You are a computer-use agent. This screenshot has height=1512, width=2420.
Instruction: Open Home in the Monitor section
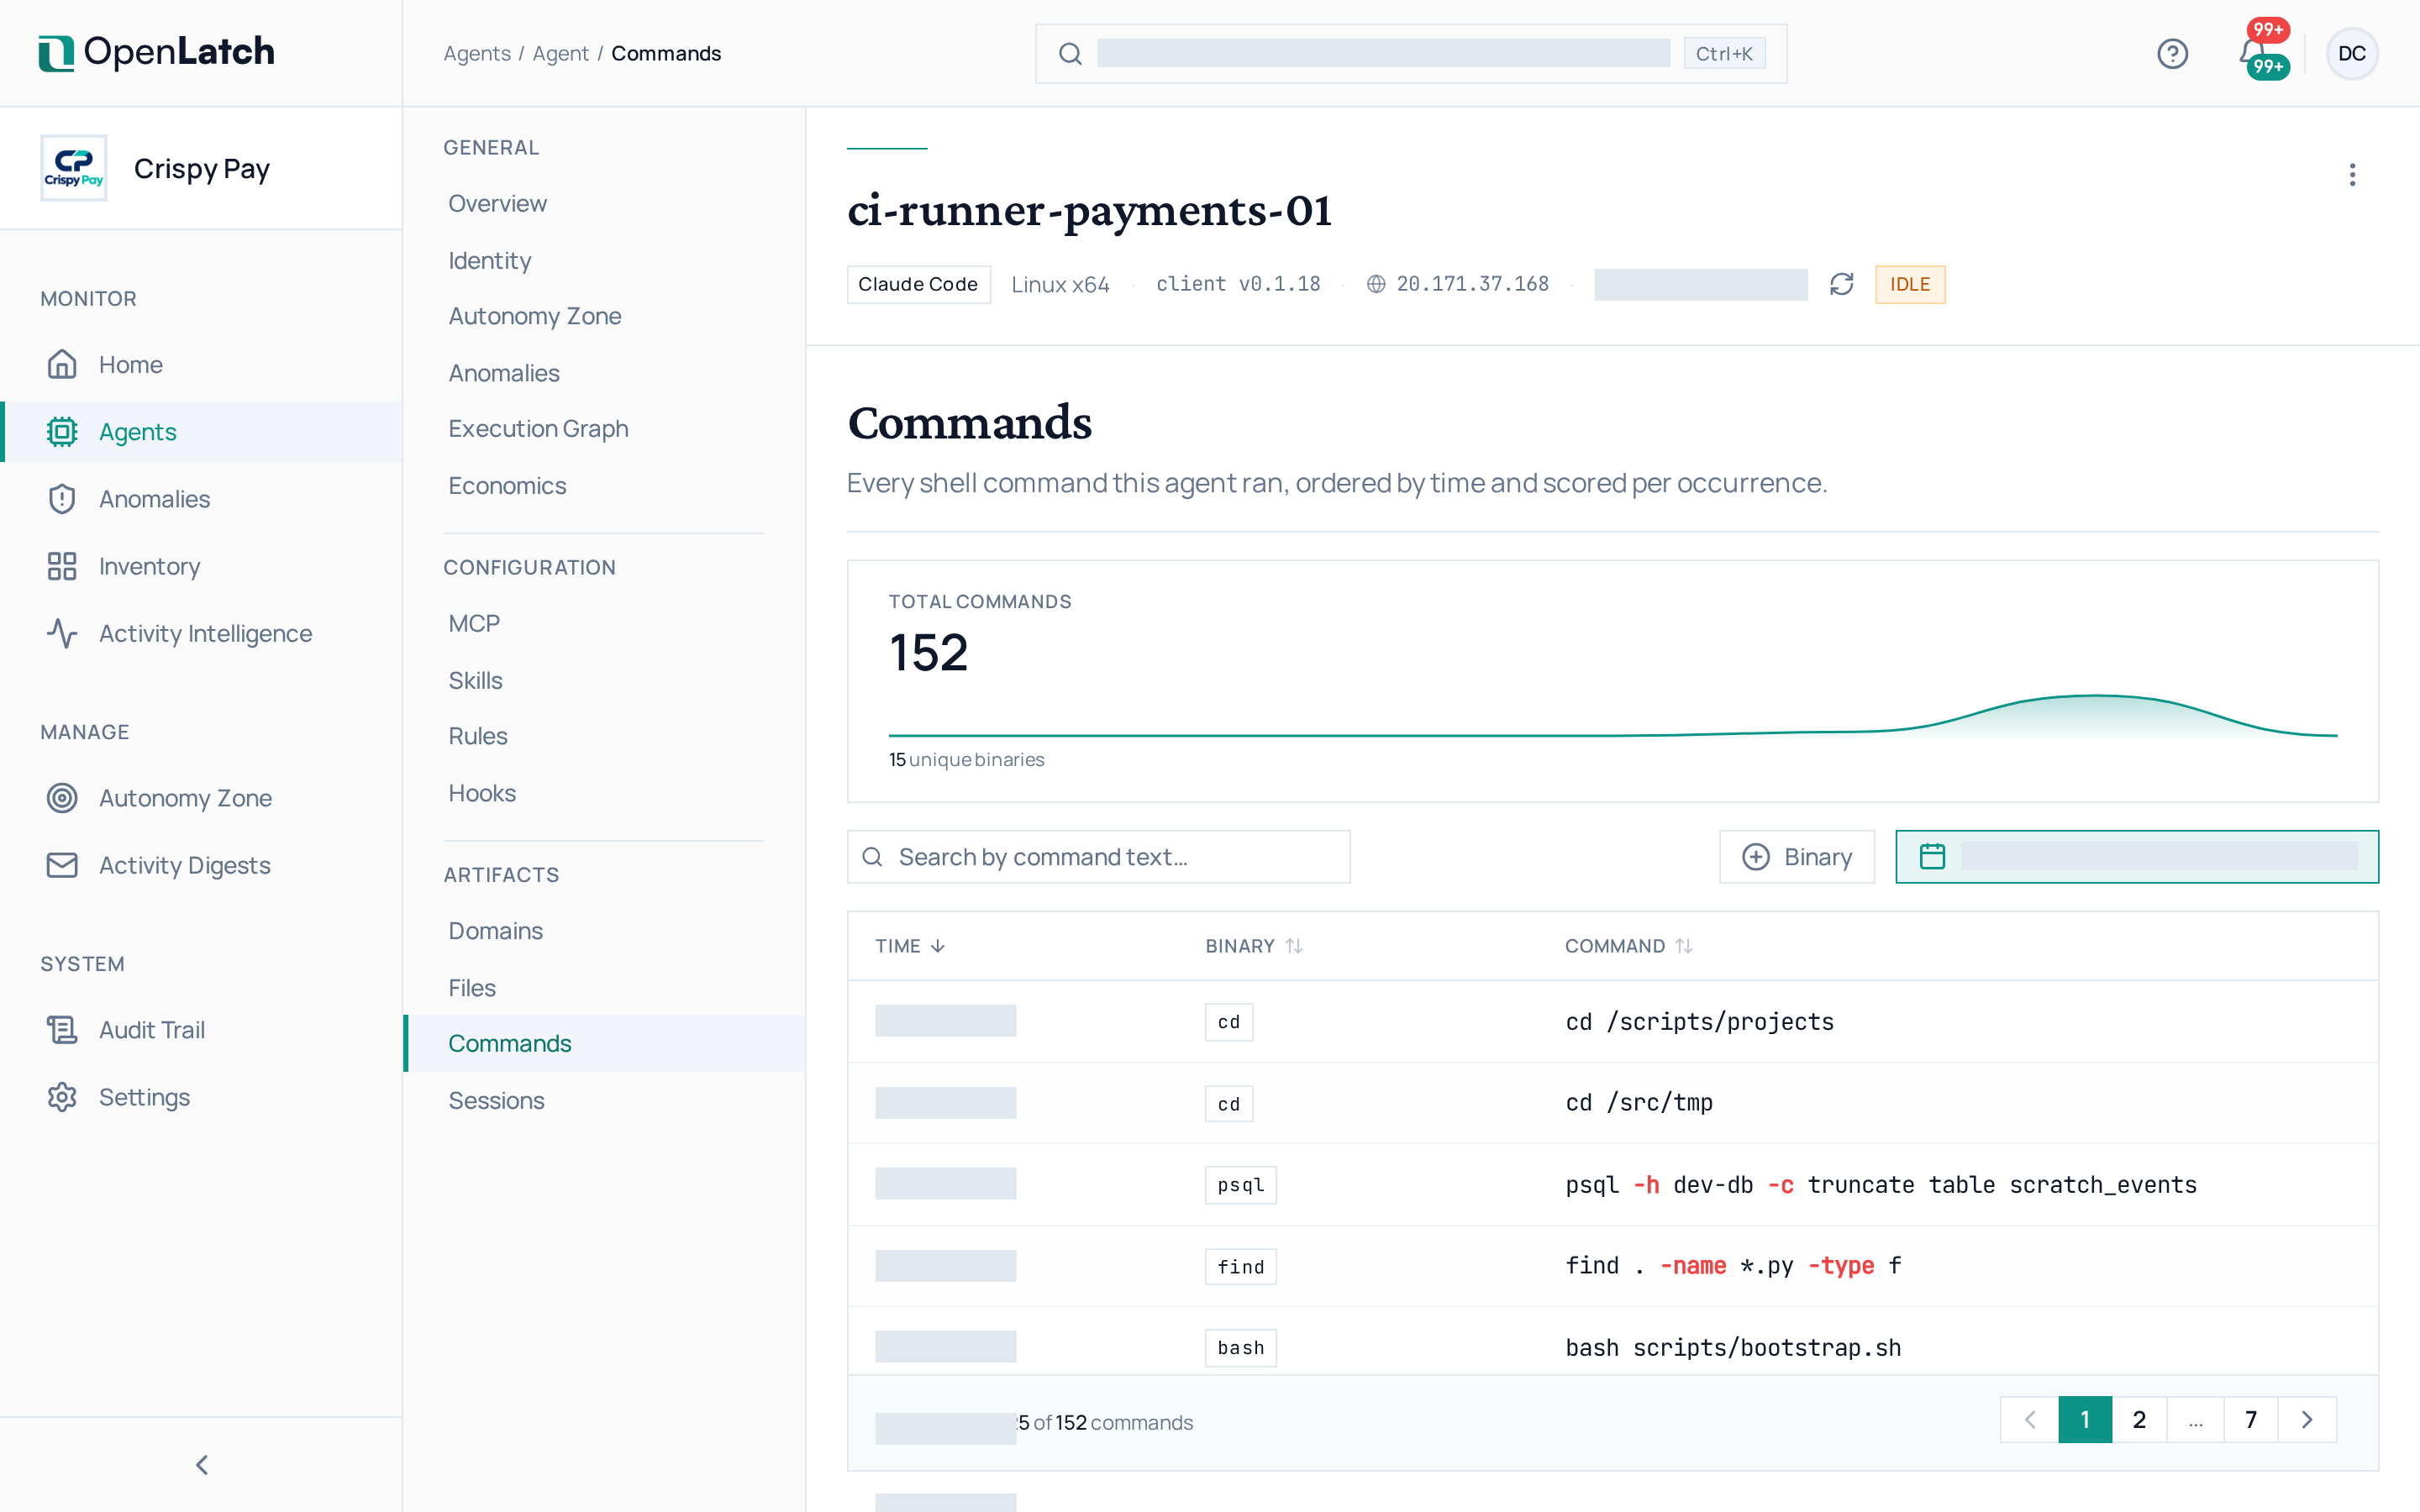(x=202, y=364)
